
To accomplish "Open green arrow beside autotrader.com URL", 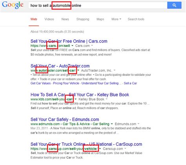I will [78, 70].
